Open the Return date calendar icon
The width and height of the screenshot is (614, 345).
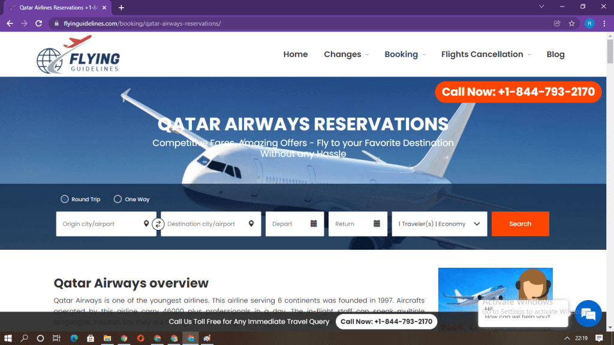pos(377,223)
